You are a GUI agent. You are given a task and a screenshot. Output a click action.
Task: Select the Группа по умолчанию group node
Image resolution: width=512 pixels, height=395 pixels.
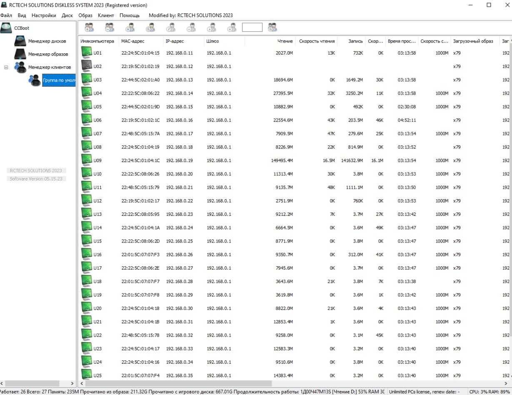click(x=59, y=80)
